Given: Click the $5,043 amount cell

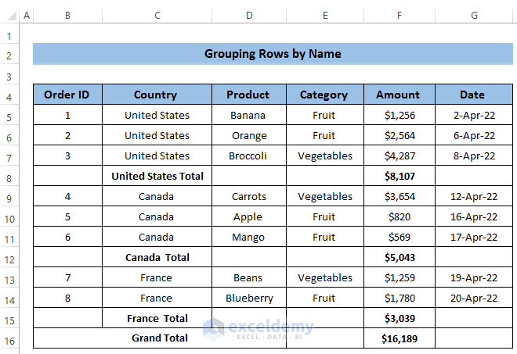Looking at the screenshot, I should pos(399,257).
